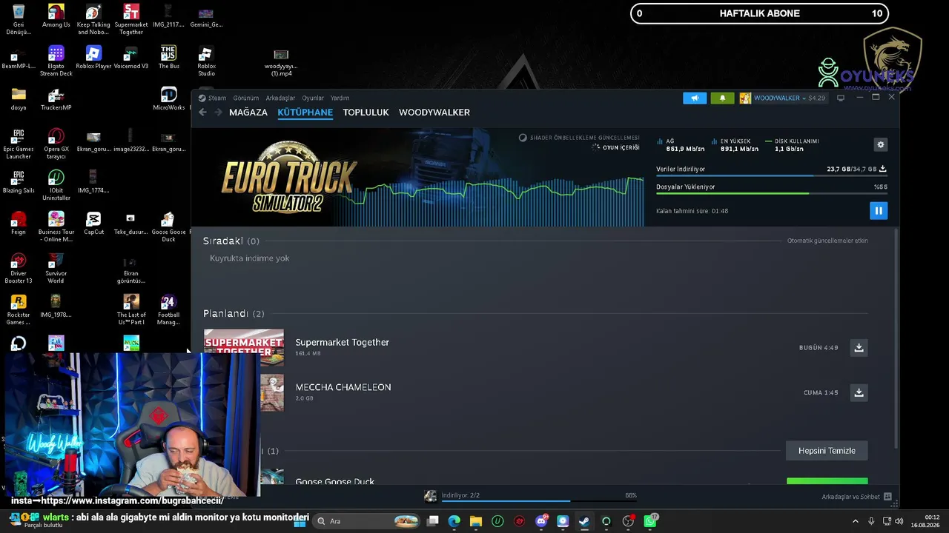949x533 pixels.
Task: Open the Görünüm menu
Action: (x=246, y=98)
